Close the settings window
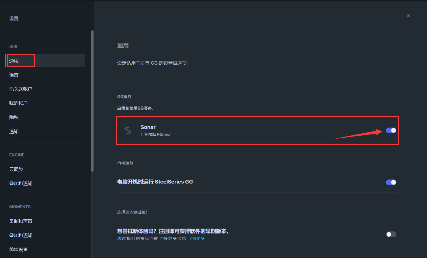Image resolution: width=427 pixels, height=258 pixels. point(408,16)
